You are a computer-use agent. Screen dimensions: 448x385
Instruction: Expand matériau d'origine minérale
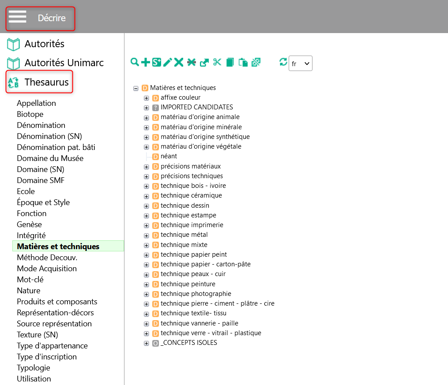146,127
